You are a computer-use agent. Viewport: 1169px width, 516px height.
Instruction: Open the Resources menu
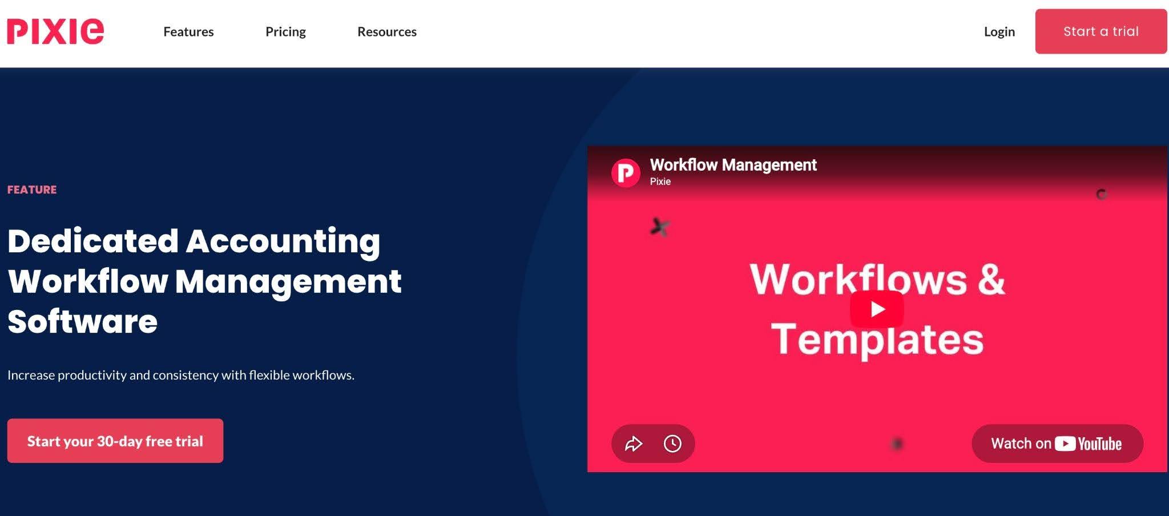(x=387, y=31)
